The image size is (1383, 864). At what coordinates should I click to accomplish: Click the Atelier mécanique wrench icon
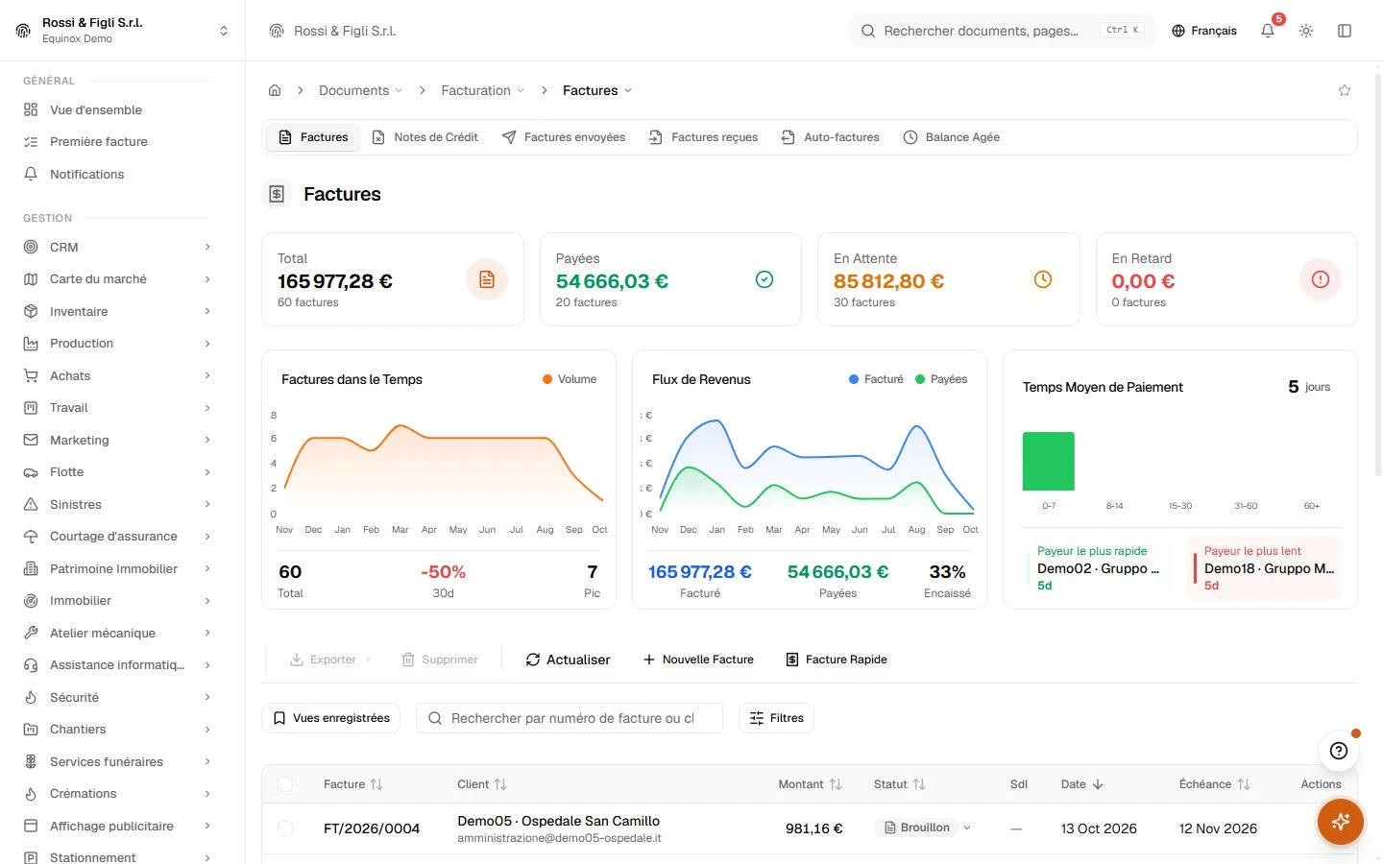pos(31,633)
